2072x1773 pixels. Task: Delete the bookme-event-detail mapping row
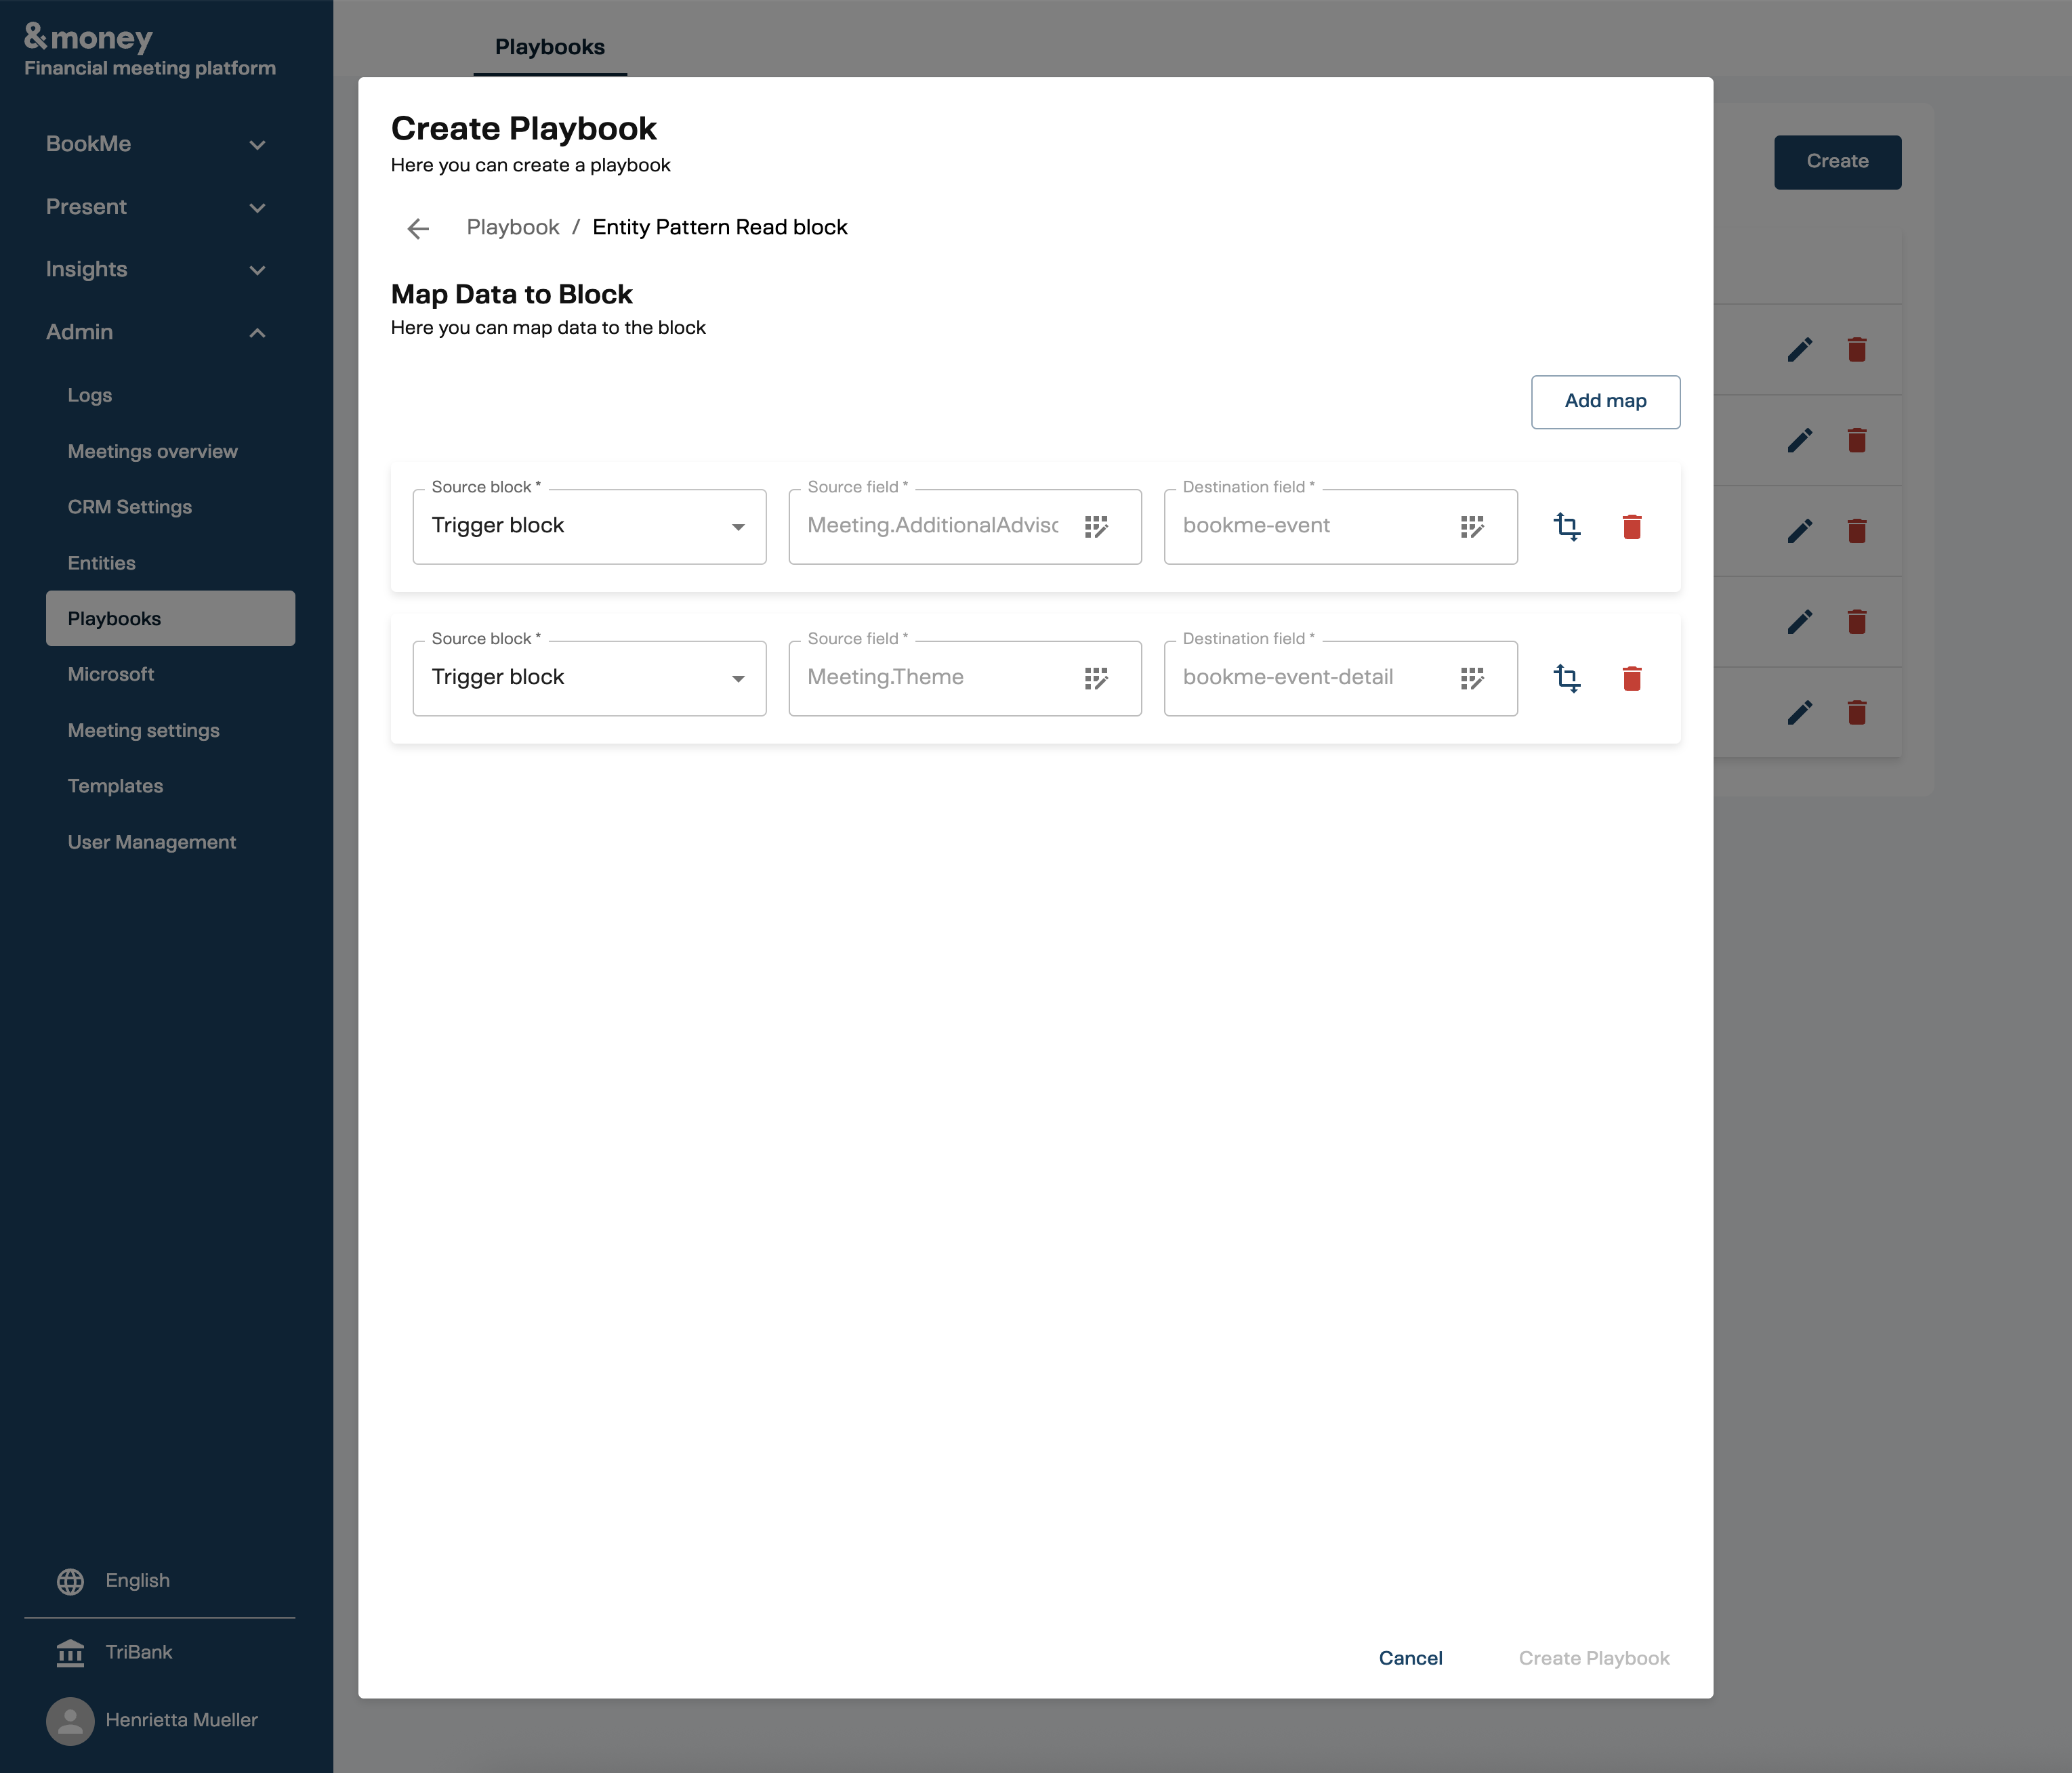tap(1632, 679)
